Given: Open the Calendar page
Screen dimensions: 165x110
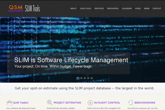Looking at the screenshot, I should (x=127, y=9).
